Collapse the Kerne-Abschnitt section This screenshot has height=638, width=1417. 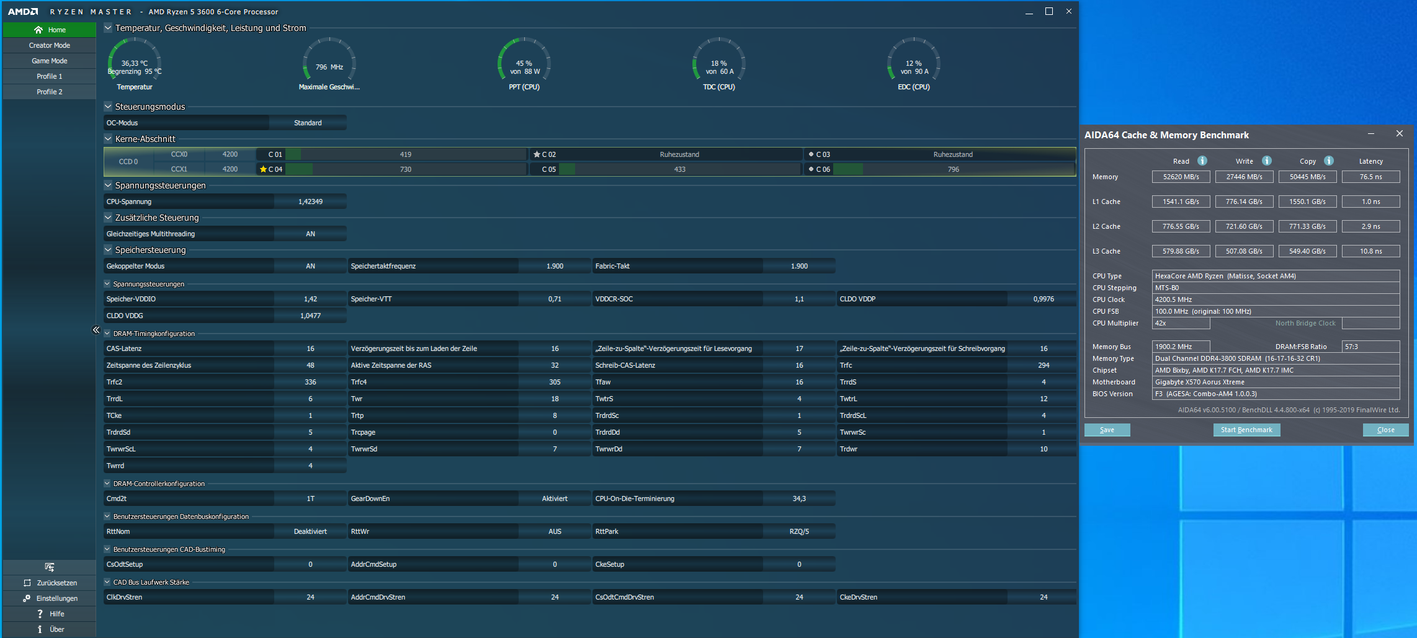coord(108,139)
